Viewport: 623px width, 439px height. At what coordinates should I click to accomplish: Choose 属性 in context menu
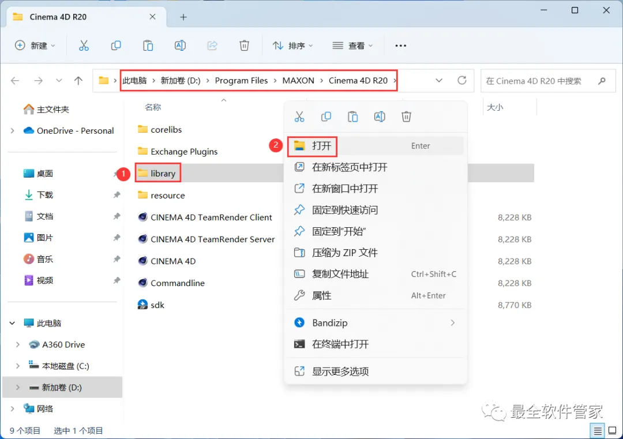pos(376,295)
